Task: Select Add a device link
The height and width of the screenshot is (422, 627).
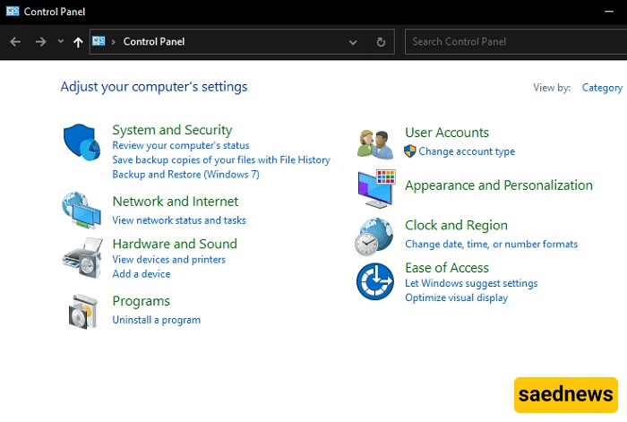Action: [142, 274]
